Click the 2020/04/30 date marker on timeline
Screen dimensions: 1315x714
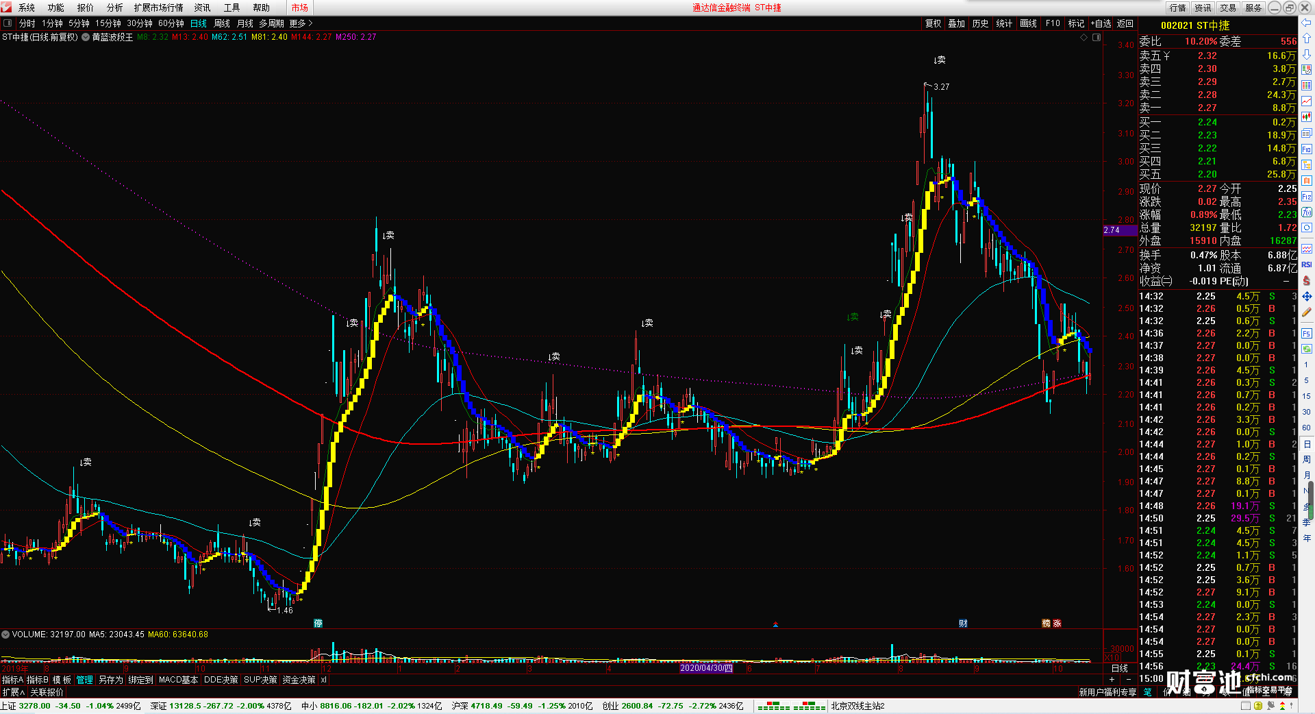(x=706, y=668)
